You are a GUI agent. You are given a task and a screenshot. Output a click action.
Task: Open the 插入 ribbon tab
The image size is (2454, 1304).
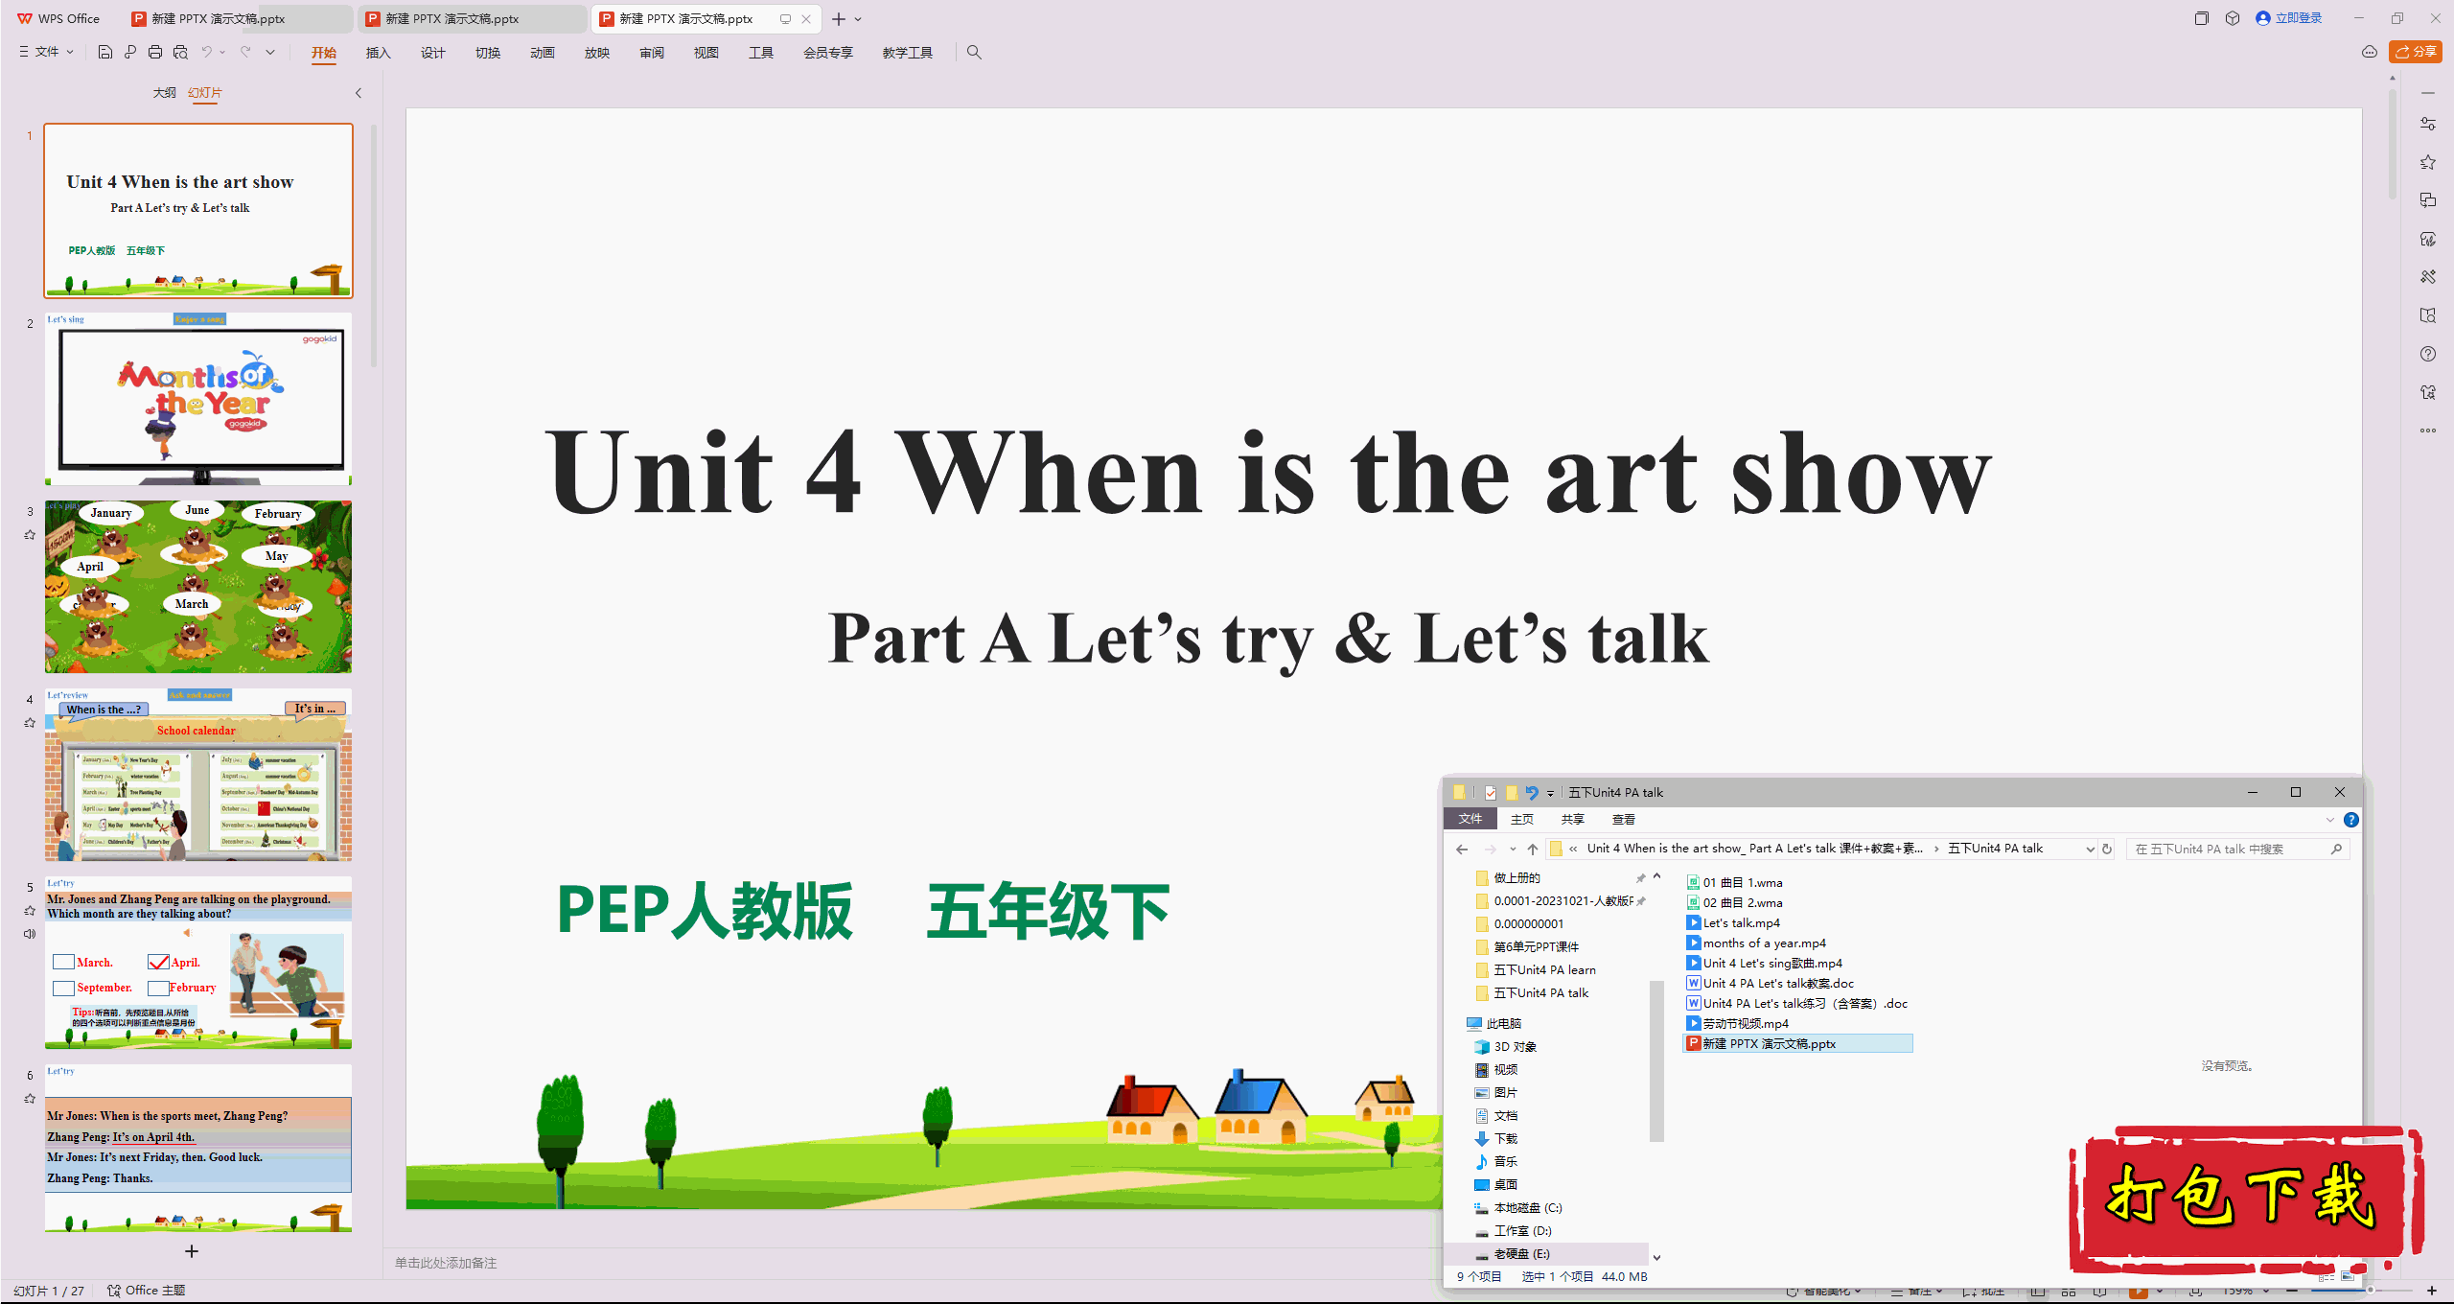pos(379,53)
